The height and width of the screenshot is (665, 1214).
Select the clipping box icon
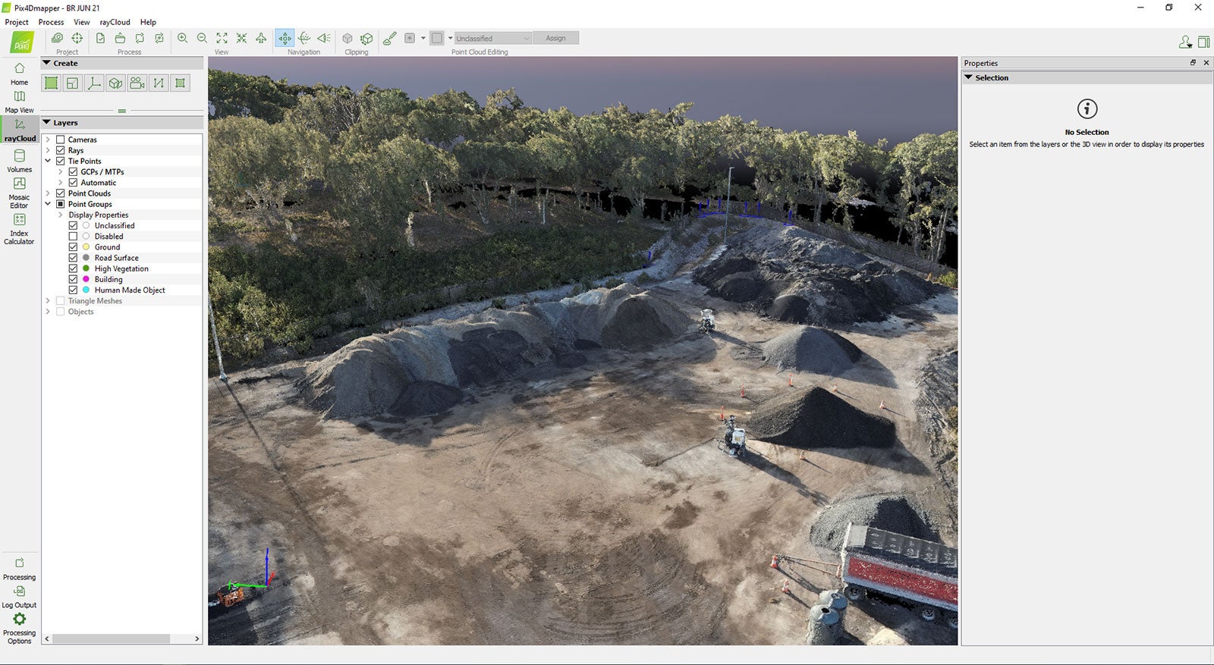coord(366,38)
